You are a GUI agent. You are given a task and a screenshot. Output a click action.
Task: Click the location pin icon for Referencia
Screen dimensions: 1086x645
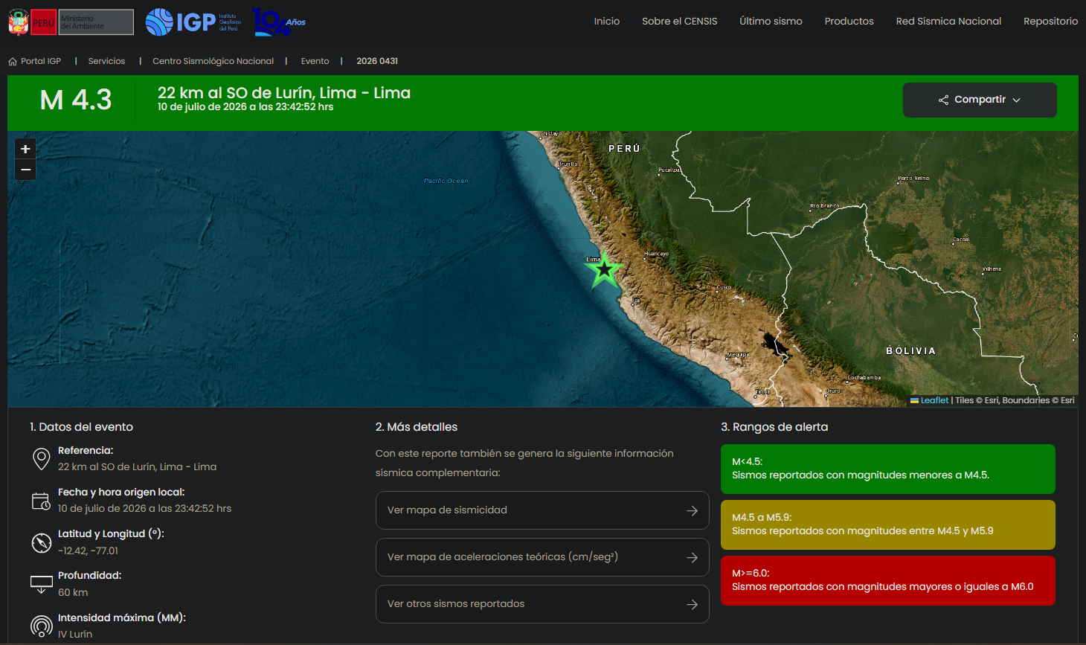42,459
